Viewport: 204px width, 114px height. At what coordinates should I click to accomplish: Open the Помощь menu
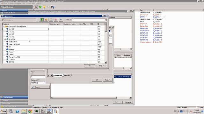click(39, 3)
